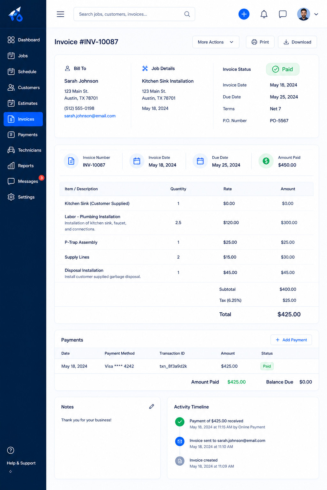Click the blue plus create button
The height and width of the screenshot is (490, 327).
click(x=244, y=14)
